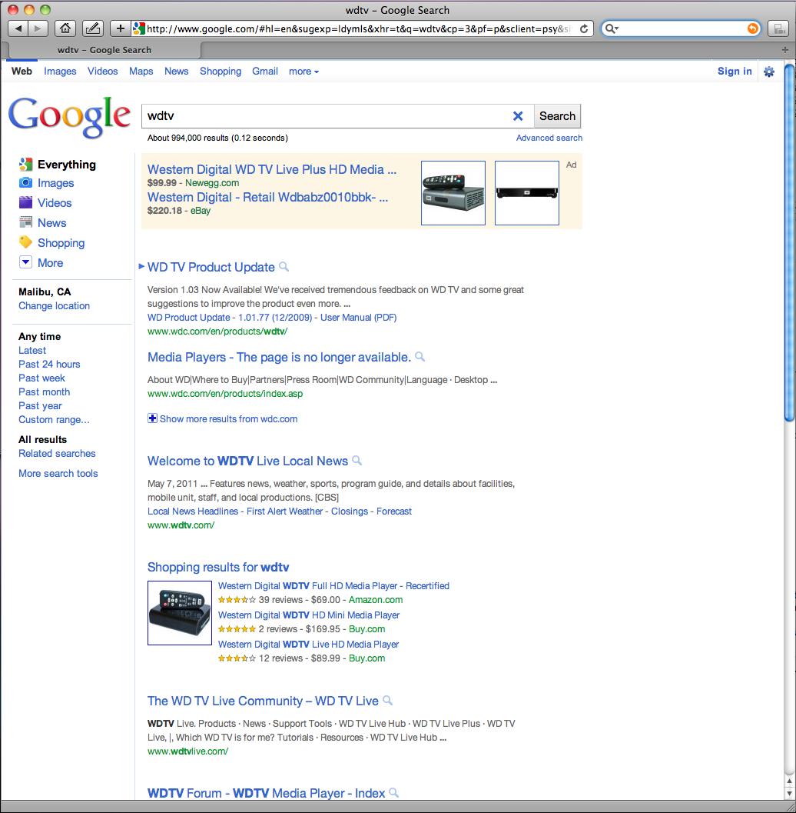Click Related searches filter
The width and height of the screenshot is (796, 813).
click(x=57, y=453)
